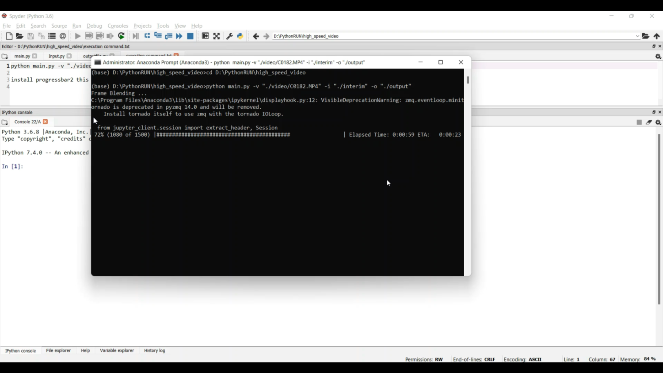Click the Anaconda Prompt vertical scrollbar thumb
This screenshot has width=663, height=373.
468,80
